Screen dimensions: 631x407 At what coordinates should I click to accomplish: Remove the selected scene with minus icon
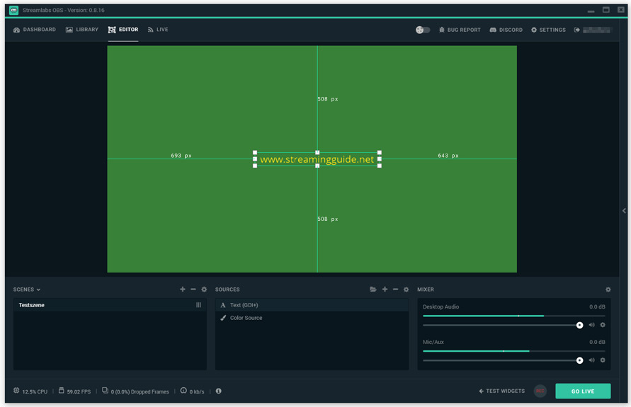pos(193,290)
